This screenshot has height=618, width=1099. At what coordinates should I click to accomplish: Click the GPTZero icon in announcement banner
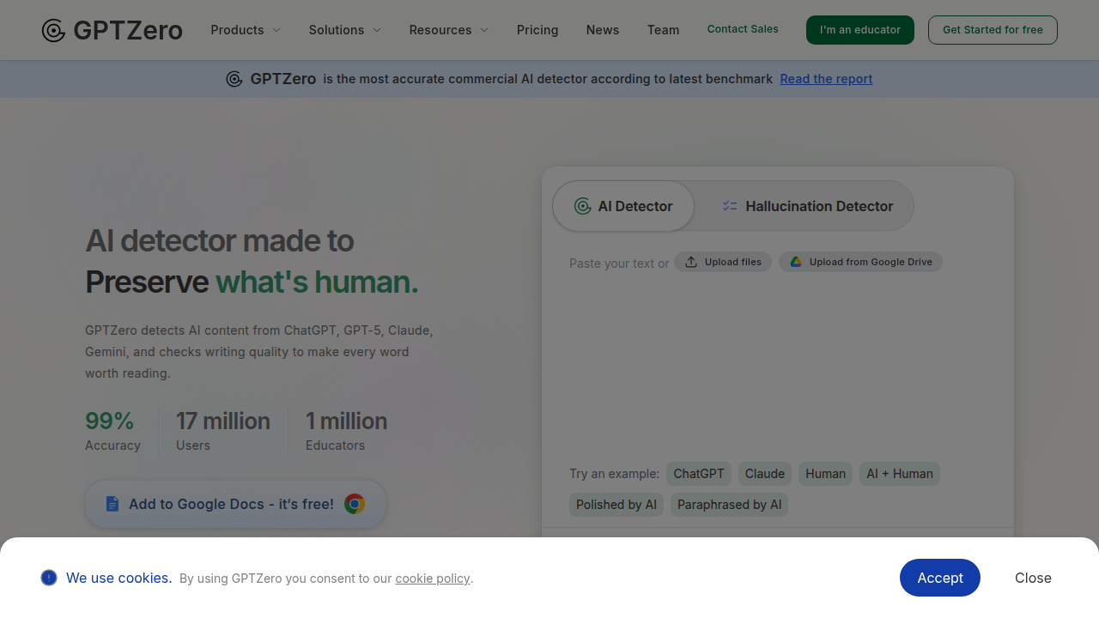tap(234, 79)
